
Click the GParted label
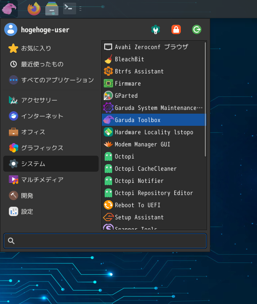click(x=126, y=95)
